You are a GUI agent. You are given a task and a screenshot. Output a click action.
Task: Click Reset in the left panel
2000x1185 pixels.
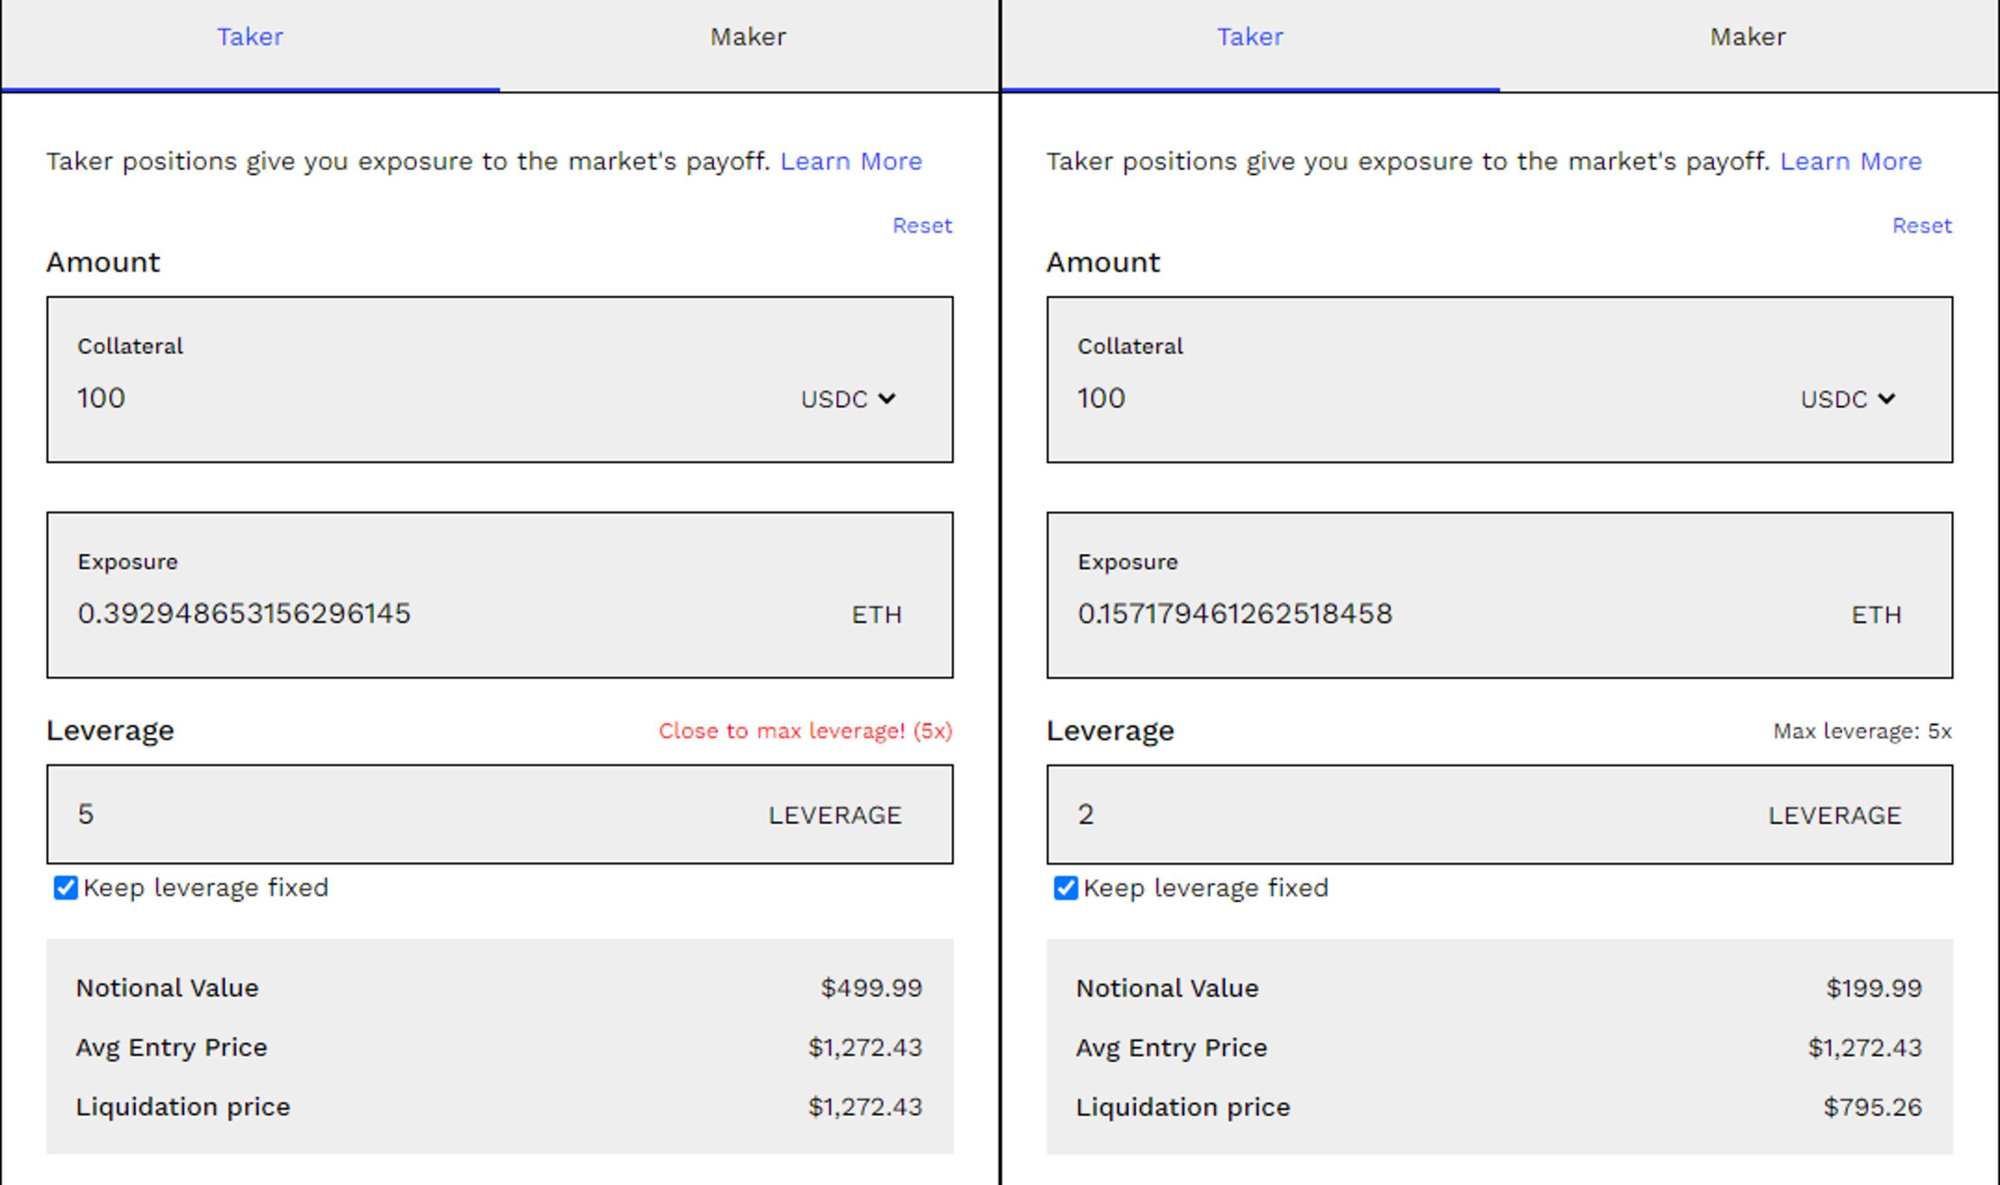pos(922,226)
